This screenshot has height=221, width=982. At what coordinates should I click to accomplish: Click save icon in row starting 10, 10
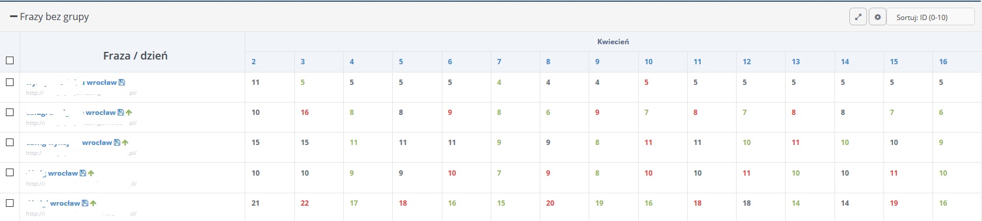83,173
